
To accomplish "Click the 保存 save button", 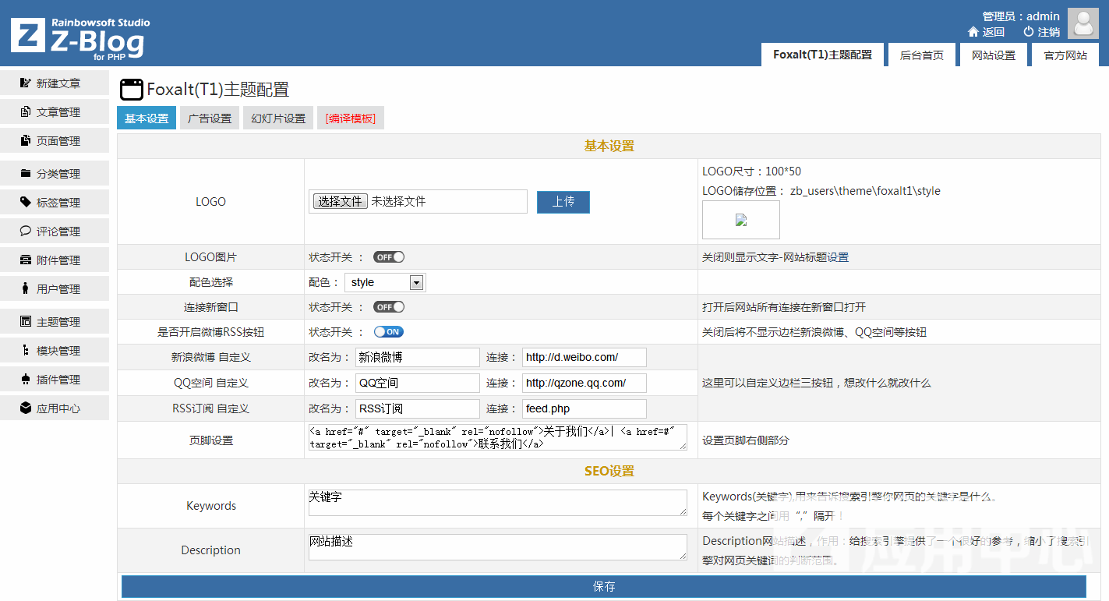I will point(604,586).
